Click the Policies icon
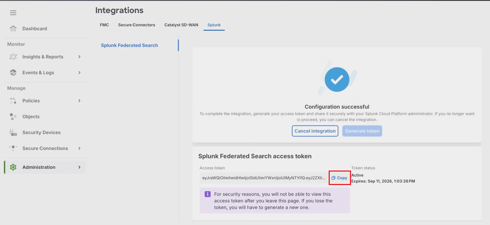 [x=13, y=101]
